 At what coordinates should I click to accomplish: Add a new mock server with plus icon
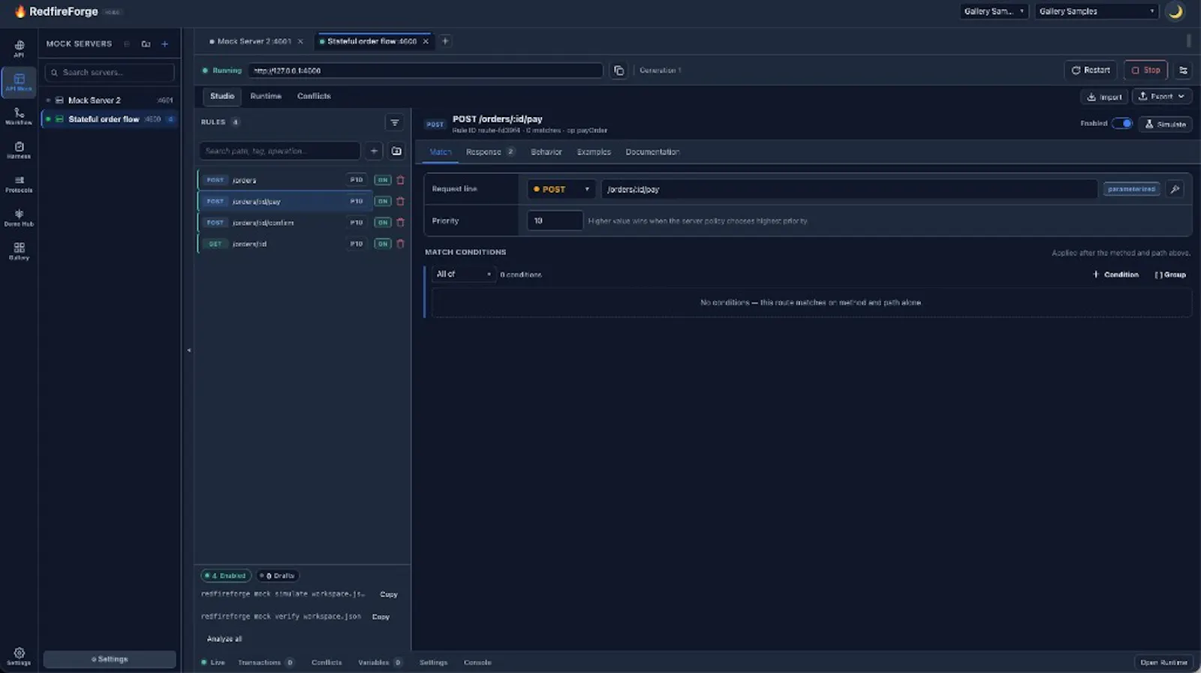pyautogui.click(x=165, y=44)
